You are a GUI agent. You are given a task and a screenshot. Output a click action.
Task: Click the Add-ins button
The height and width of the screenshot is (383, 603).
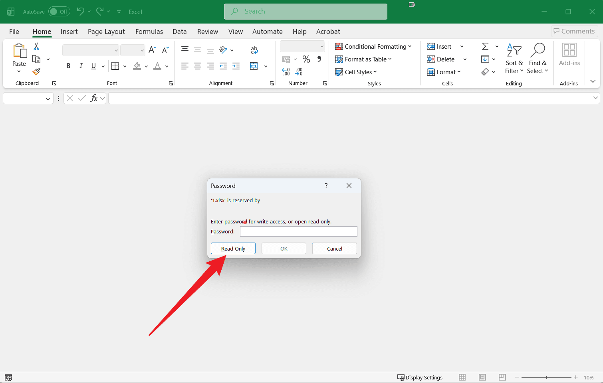click(x=569, y=55)
